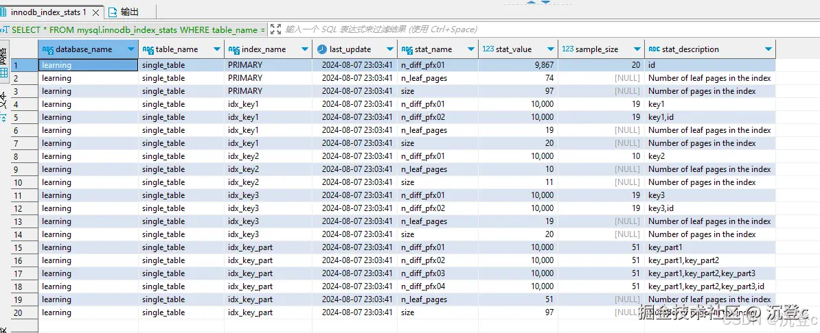Open the database_name column filter dropdown arrow

pyautogui.click(x=130, y=49)
